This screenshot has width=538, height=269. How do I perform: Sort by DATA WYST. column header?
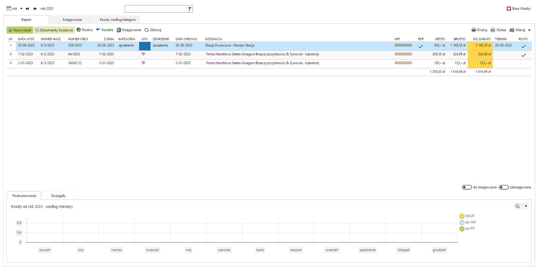click(x=26, y=39)
